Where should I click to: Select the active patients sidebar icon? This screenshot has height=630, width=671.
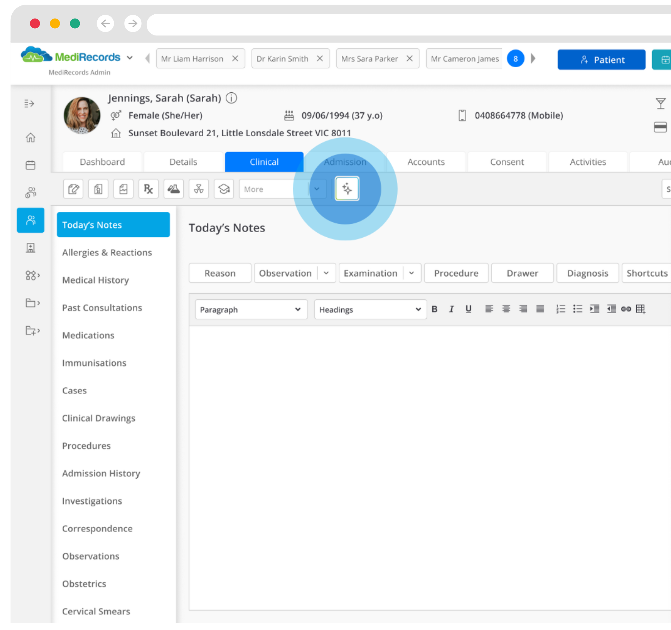(30, 220)
